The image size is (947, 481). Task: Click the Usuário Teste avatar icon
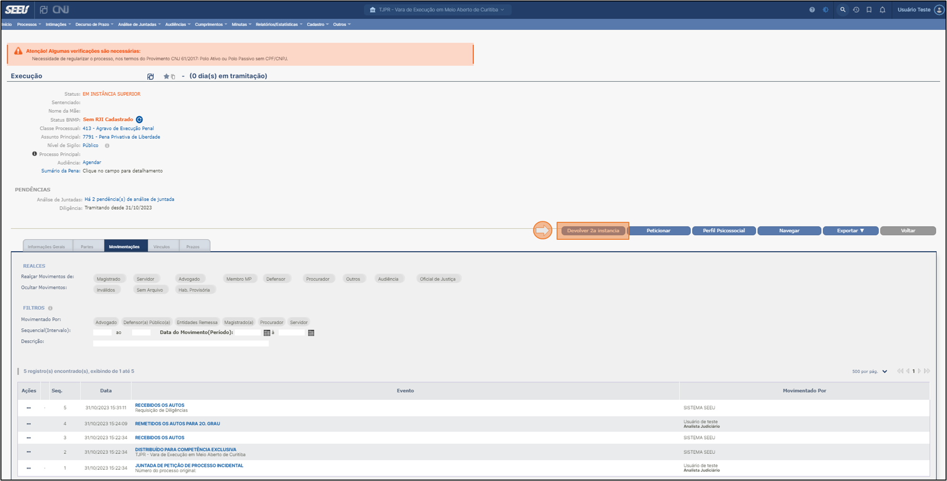tap(939, 9)
